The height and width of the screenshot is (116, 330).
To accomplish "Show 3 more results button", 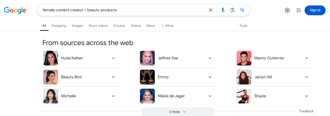I will point(178,112).
